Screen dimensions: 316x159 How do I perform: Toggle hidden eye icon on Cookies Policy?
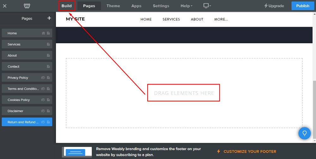coord(43,100)
